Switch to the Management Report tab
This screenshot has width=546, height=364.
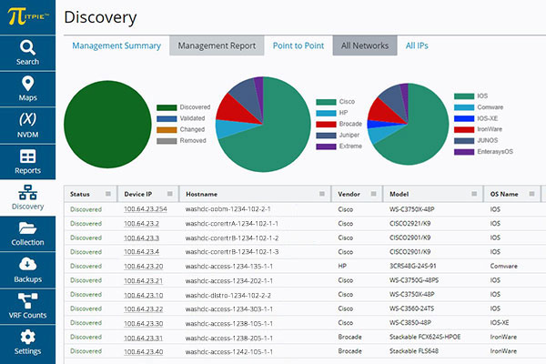(217, 45)
